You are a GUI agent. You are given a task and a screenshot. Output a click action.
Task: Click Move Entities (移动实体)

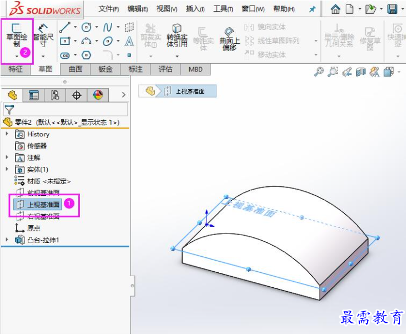pyautogui.click(x=265, y=54)
